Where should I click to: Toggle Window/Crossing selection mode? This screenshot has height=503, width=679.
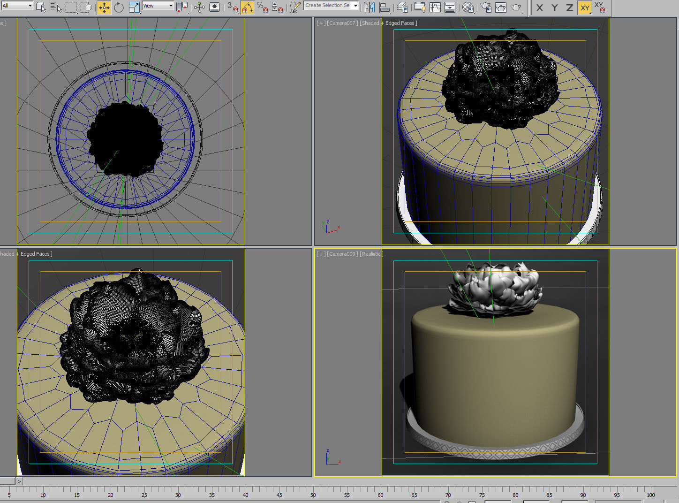tap(86, 7)
